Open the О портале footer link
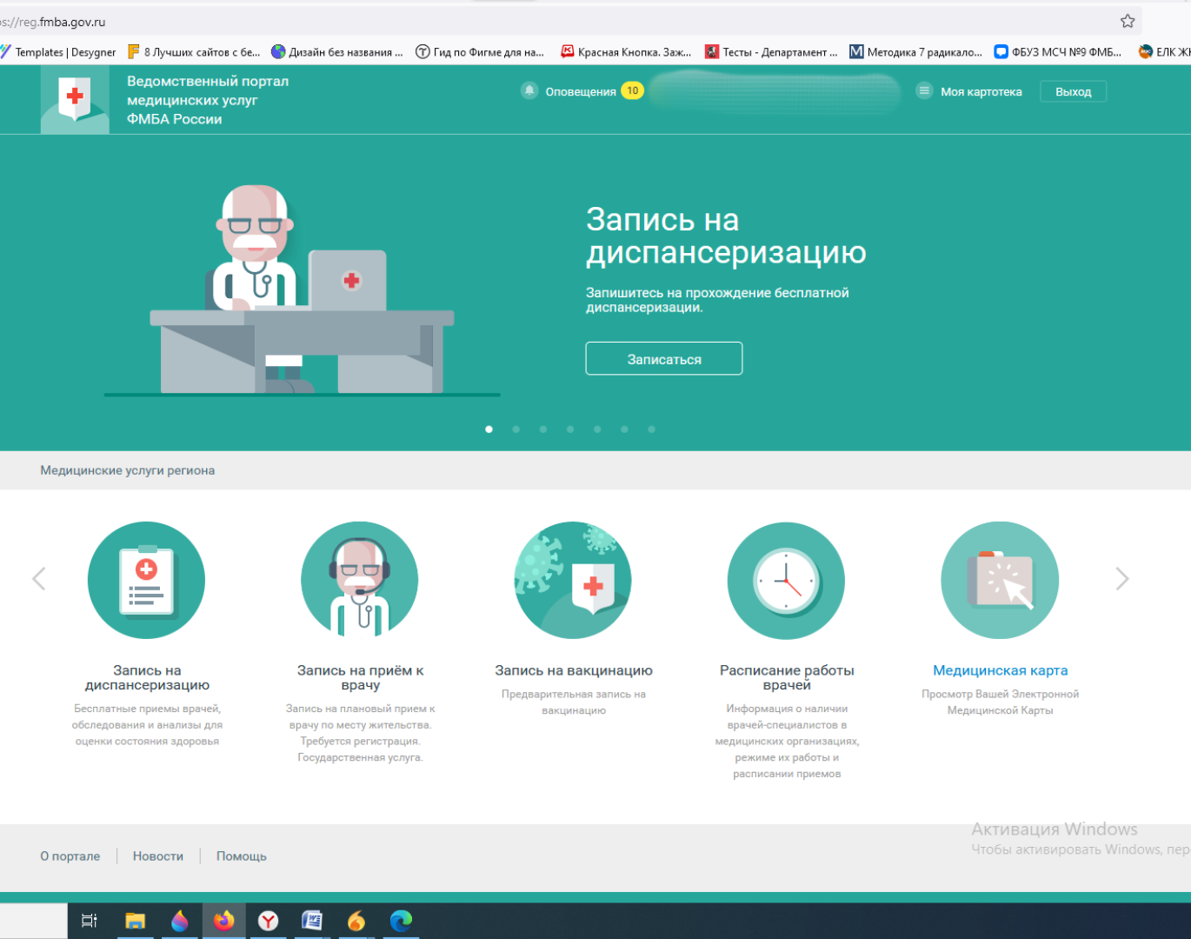Screen dimensions: 1191x939 [x=70, y=856]
